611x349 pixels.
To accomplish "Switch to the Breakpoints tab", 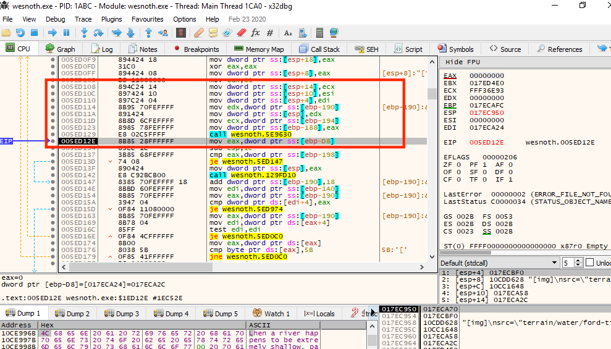I will coord(196,49).
